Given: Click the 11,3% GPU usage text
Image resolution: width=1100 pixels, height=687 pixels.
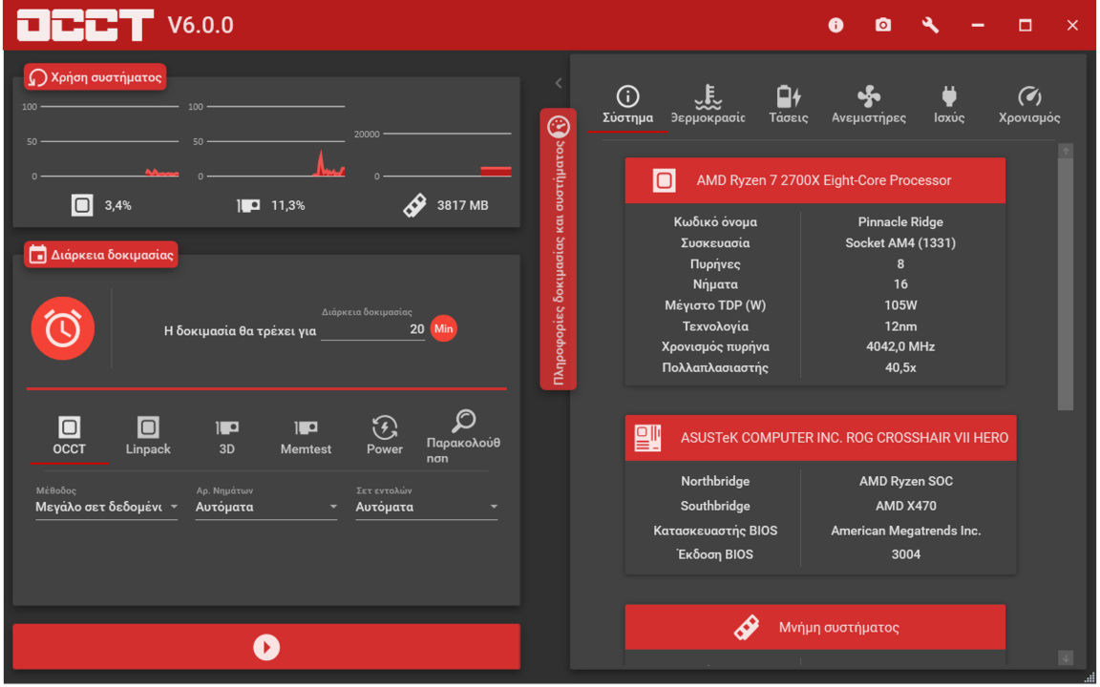Looking at the screenshot, I should click(x=287, y=205).
